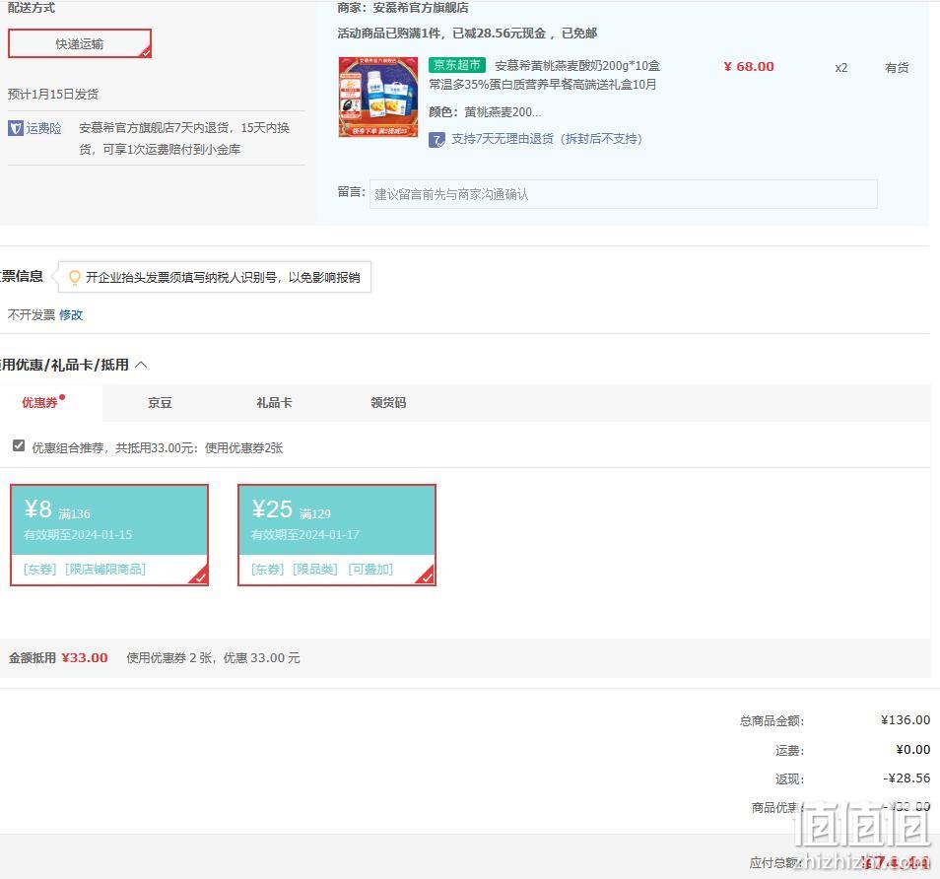Click the 运费险 shield icon
The width and height of the screenshot is (940, 879).
(x=16, y=128)
